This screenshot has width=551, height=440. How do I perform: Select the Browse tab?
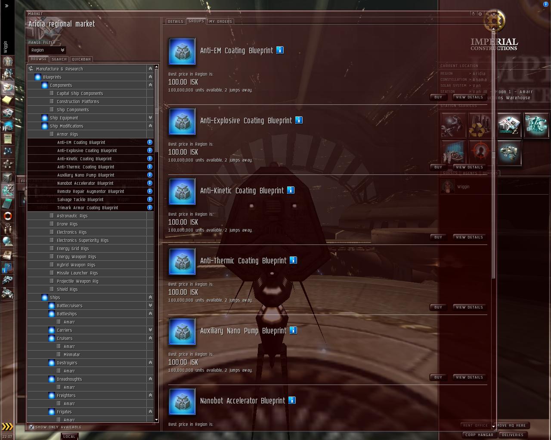39,59
